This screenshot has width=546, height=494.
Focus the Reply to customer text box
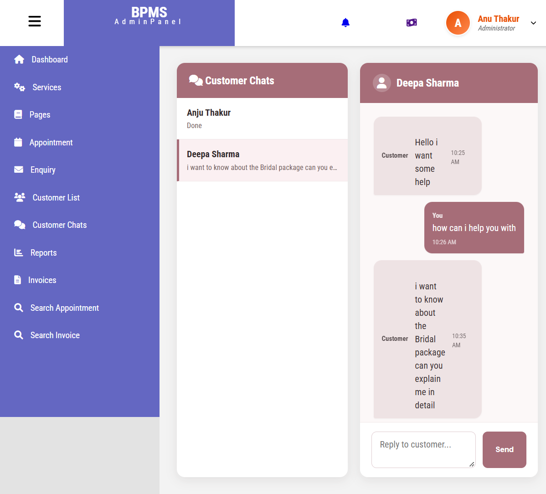coord(423,450)
